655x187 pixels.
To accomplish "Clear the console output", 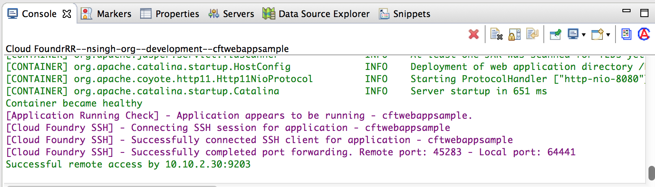I will point(497,34).
